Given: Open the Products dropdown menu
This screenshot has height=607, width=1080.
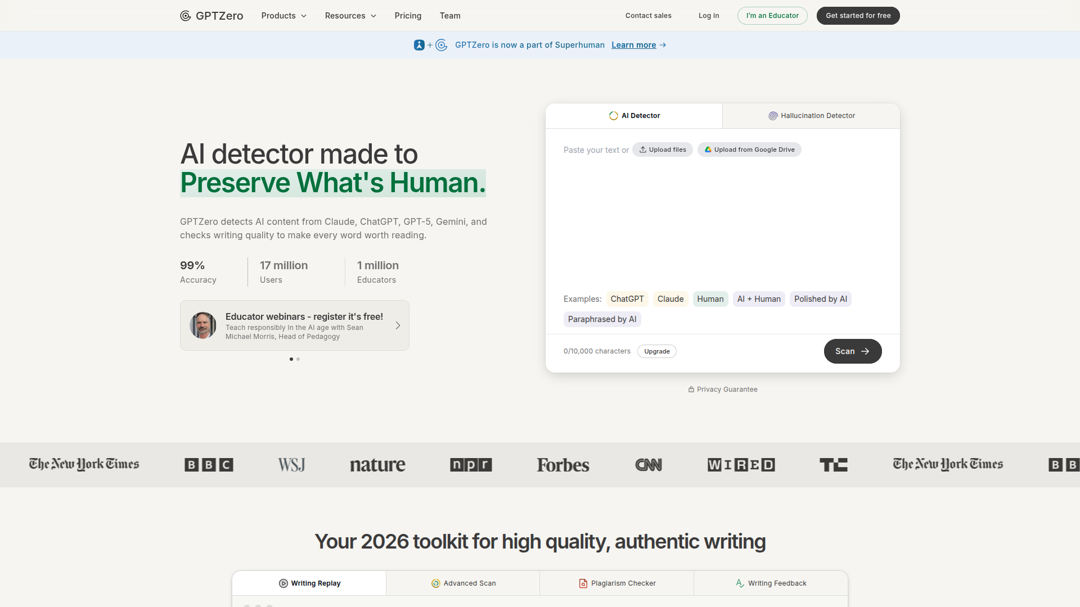Looking at the screenshot, I should coord(284,16).
